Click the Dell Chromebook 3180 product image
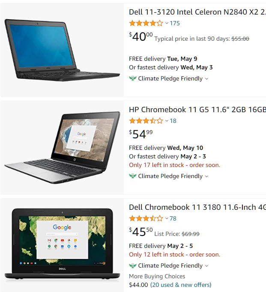This screenshot has width=266, height=292. pos(62,245)
